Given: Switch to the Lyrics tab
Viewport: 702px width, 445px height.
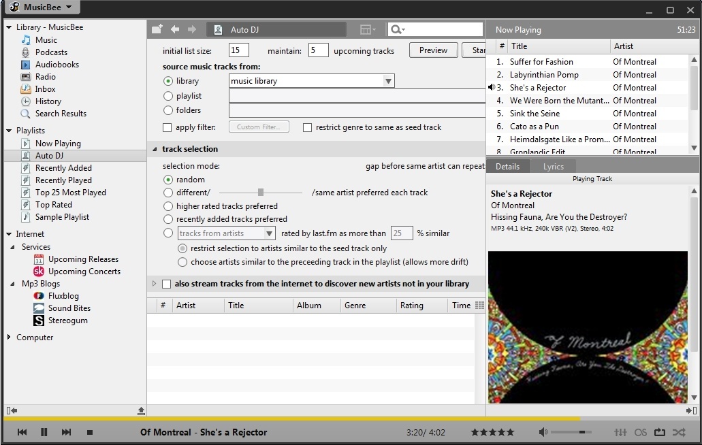Looking at the screenshot, I should coord(554,167).
